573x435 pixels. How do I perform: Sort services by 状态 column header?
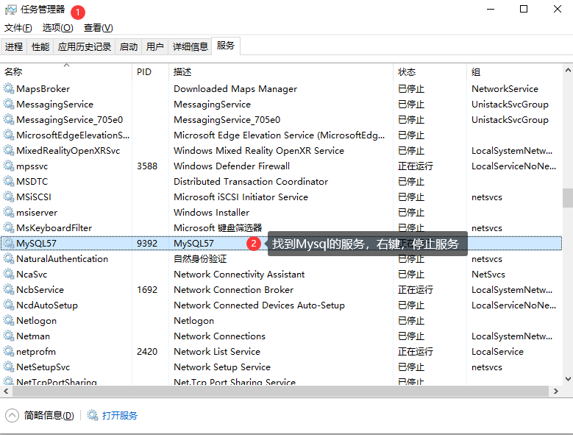pos(407,72)
